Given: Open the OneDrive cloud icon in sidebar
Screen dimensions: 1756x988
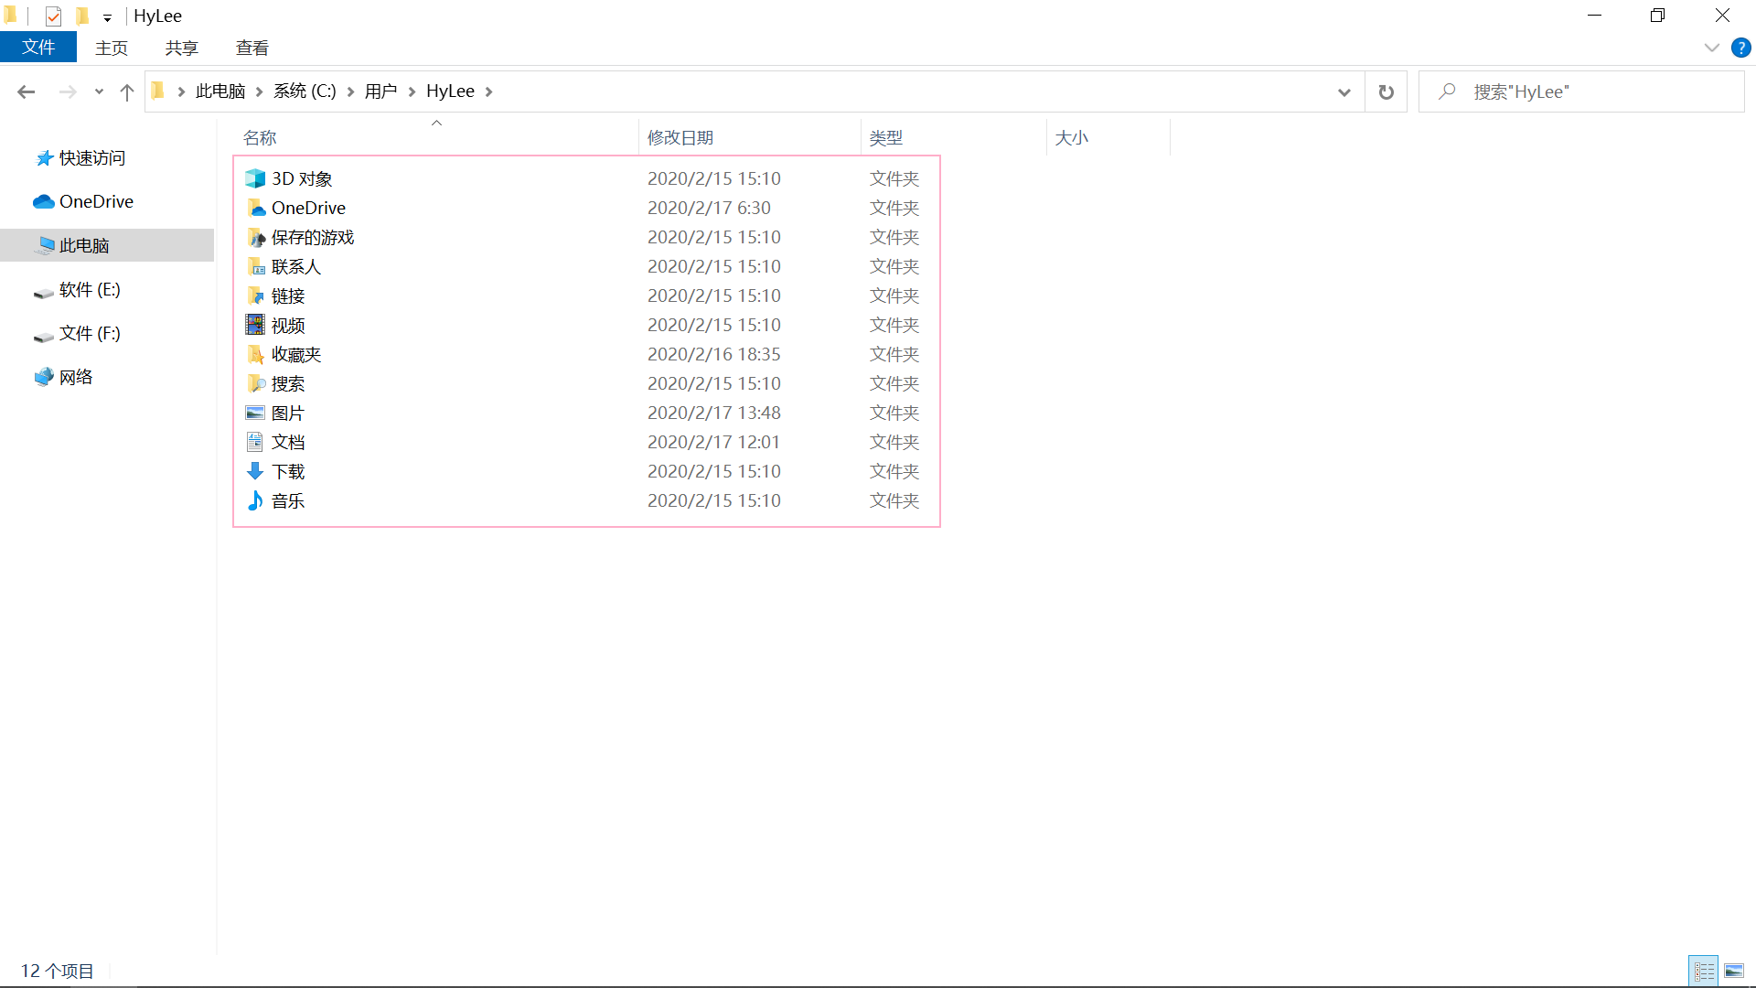Looking at the screenshot, I should [43, 201].
